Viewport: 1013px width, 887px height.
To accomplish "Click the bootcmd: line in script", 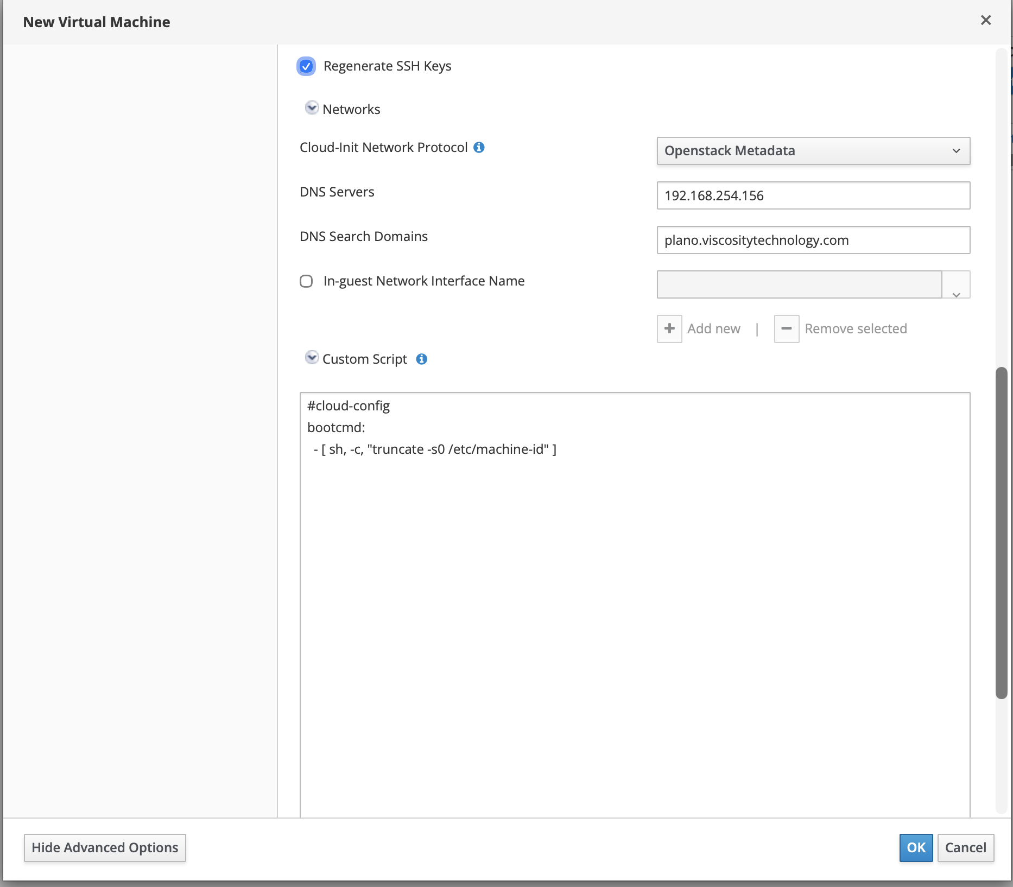I will [336, 428].
